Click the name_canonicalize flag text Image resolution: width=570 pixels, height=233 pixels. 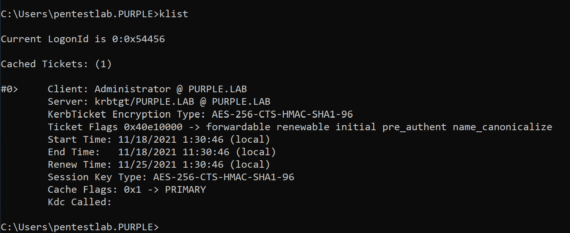[502, 127]
